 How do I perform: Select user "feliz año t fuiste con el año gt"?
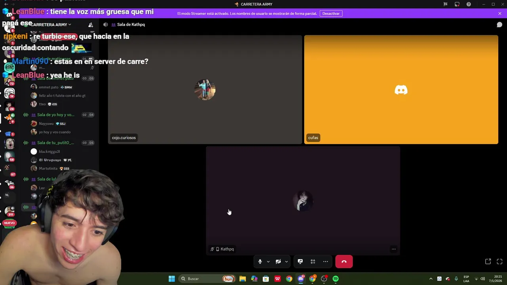58,96
